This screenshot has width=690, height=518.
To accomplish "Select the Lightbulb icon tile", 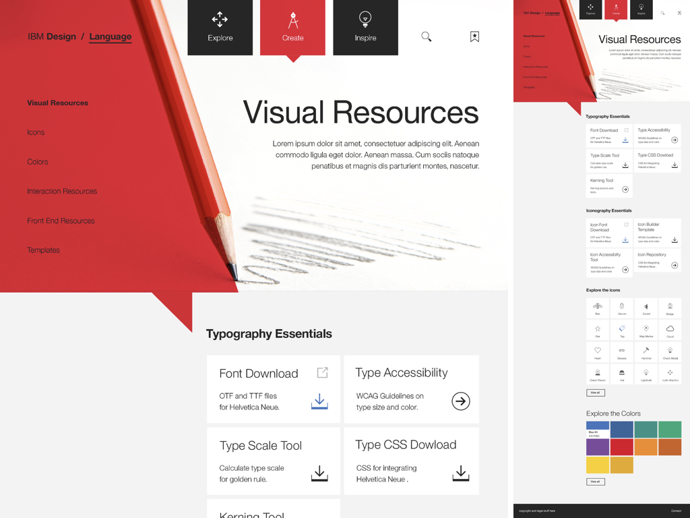I will [x=646, y=374].
